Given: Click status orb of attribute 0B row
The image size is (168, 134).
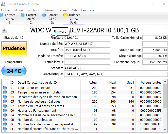Looking at the screenshot, I should point(5,120).
